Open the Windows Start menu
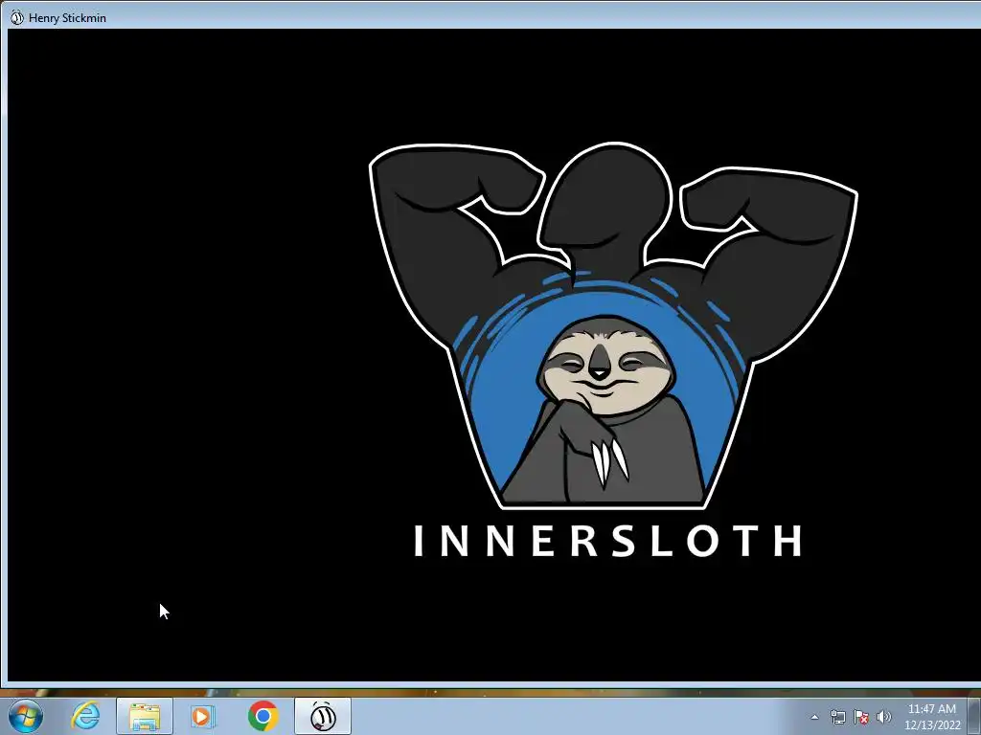Viewport: 981px width, 735px height. coord(25,716)
